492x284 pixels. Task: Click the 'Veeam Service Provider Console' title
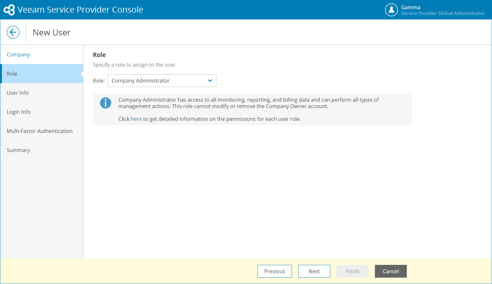80,10
